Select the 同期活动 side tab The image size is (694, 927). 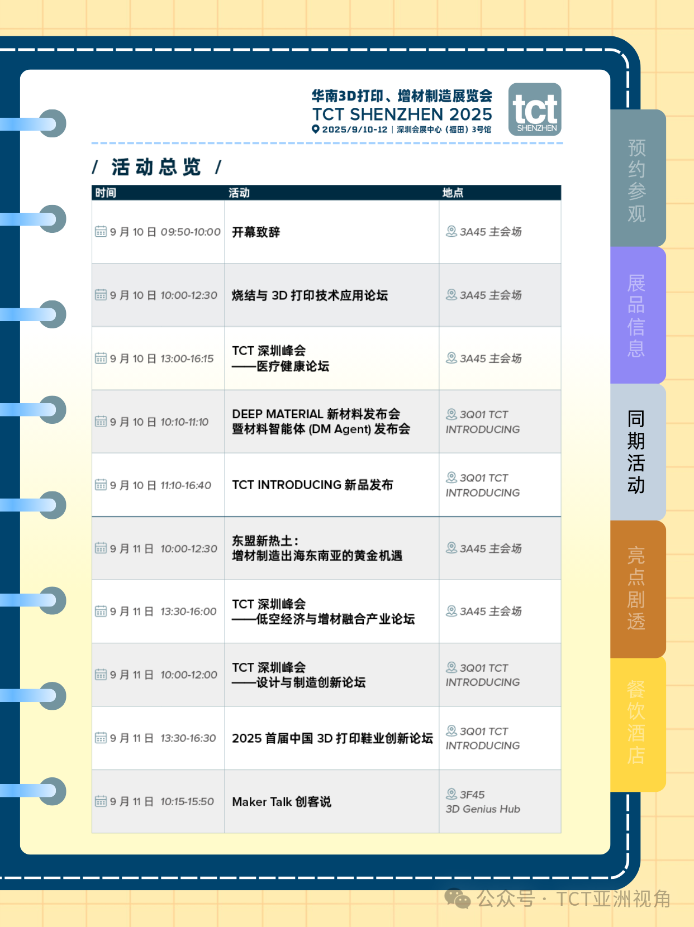(638, 452)
